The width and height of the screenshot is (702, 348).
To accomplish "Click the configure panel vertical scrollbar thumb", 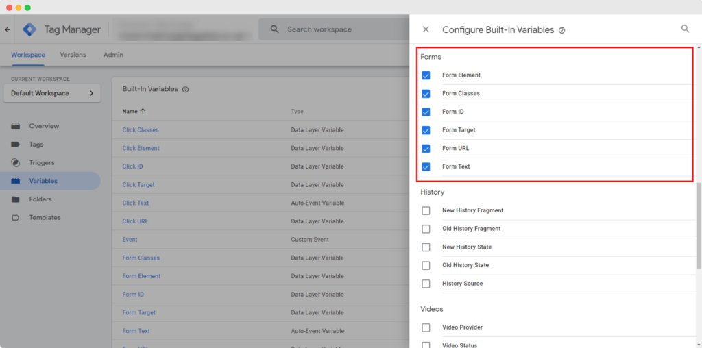I will [699, 225].
